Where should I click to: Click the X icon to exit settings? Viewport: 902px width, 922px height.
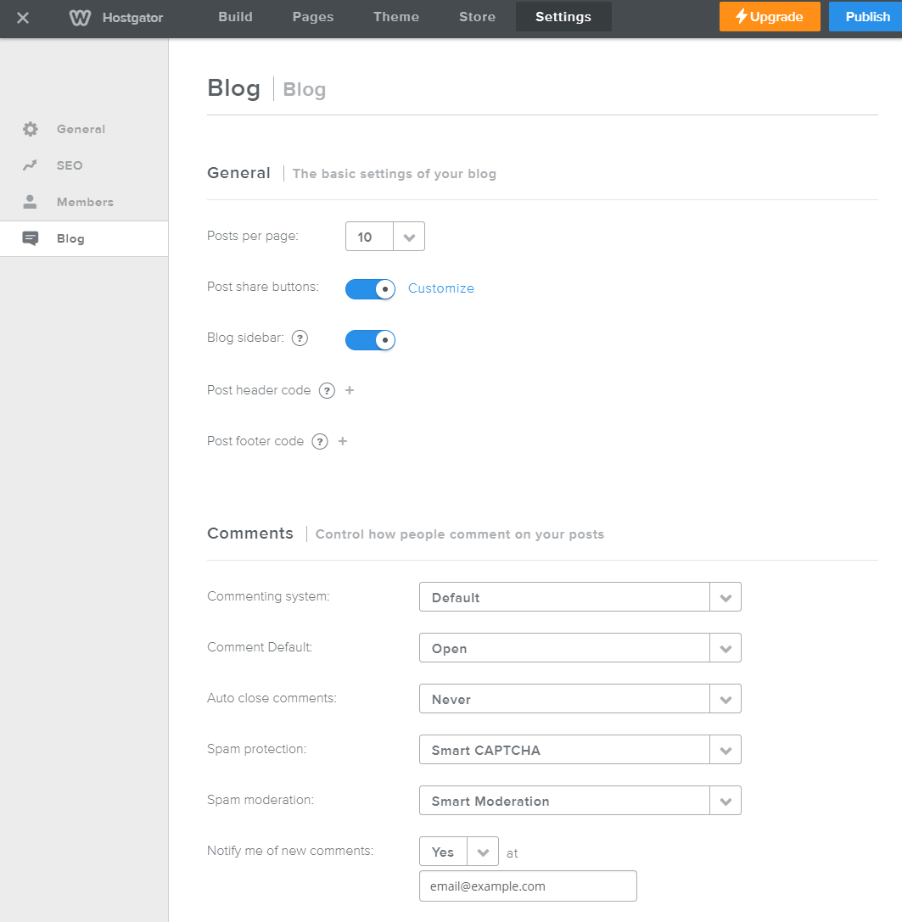[23, 17]
